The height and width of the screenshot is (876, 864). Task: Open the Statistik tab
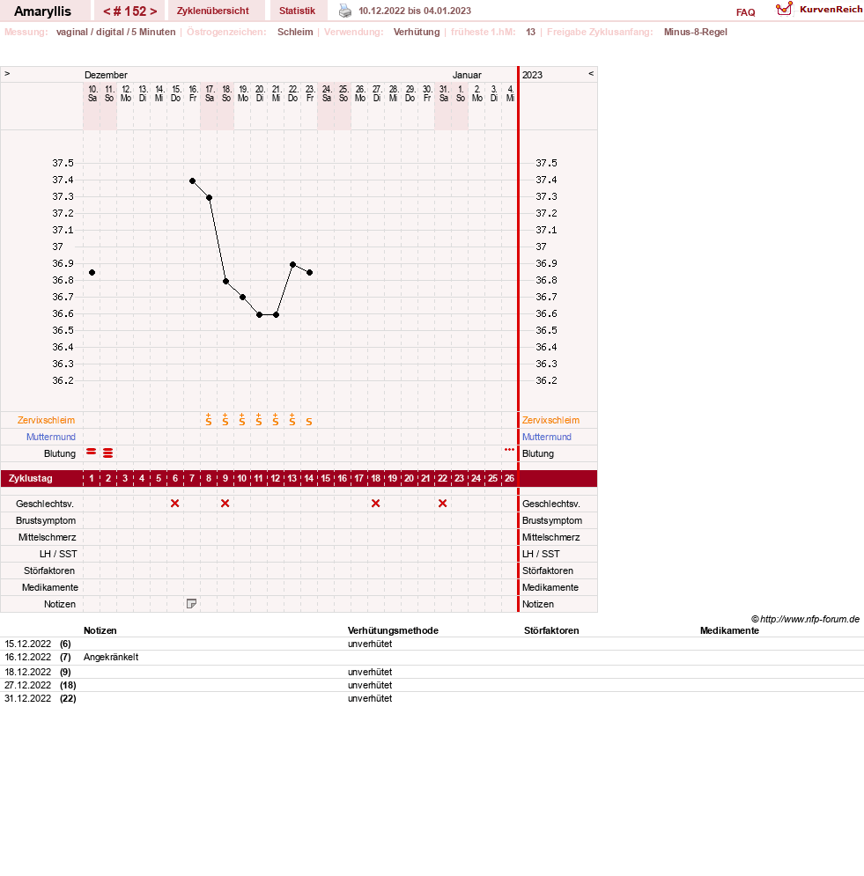298,11
